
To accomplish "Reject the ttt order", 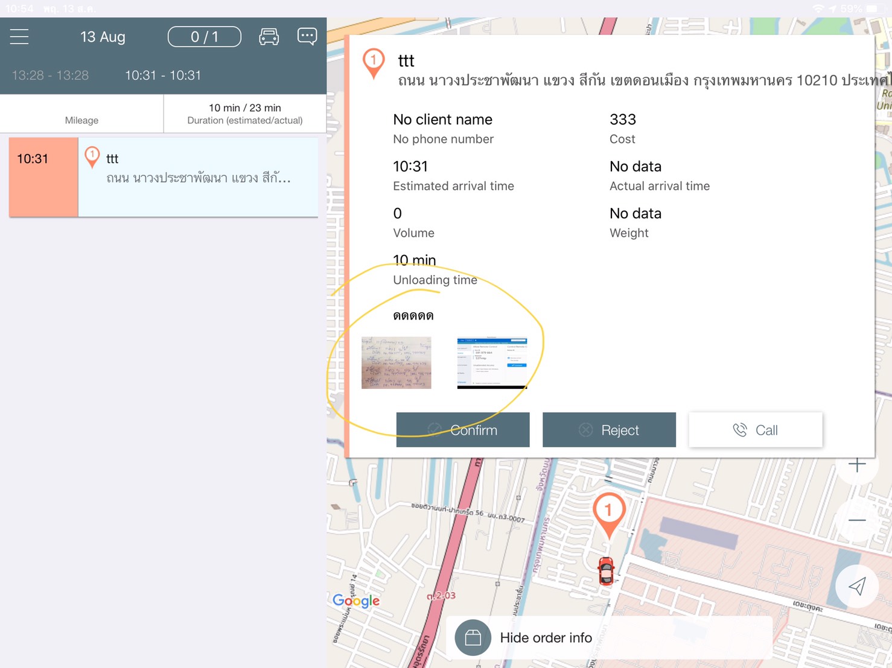I will tap(608, 430).
